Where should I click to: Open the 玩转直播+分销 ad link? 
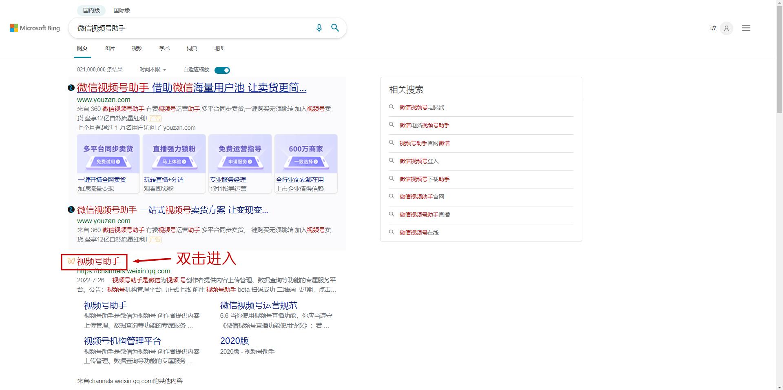click(x=164, y=180)
